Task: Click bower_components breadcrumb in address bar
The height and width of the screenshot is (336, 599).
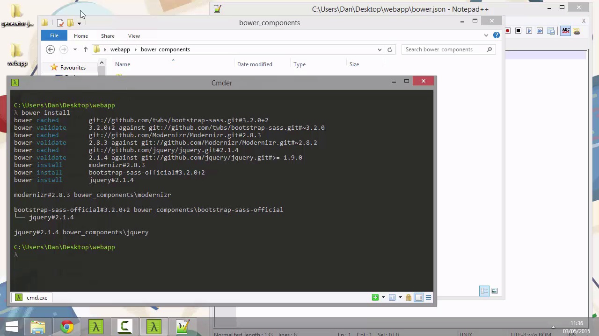Action: [165, 49]
